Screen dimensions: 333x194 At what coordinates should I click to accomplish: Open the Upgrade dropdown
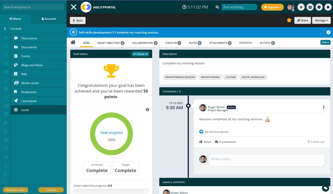click(272, 7)
